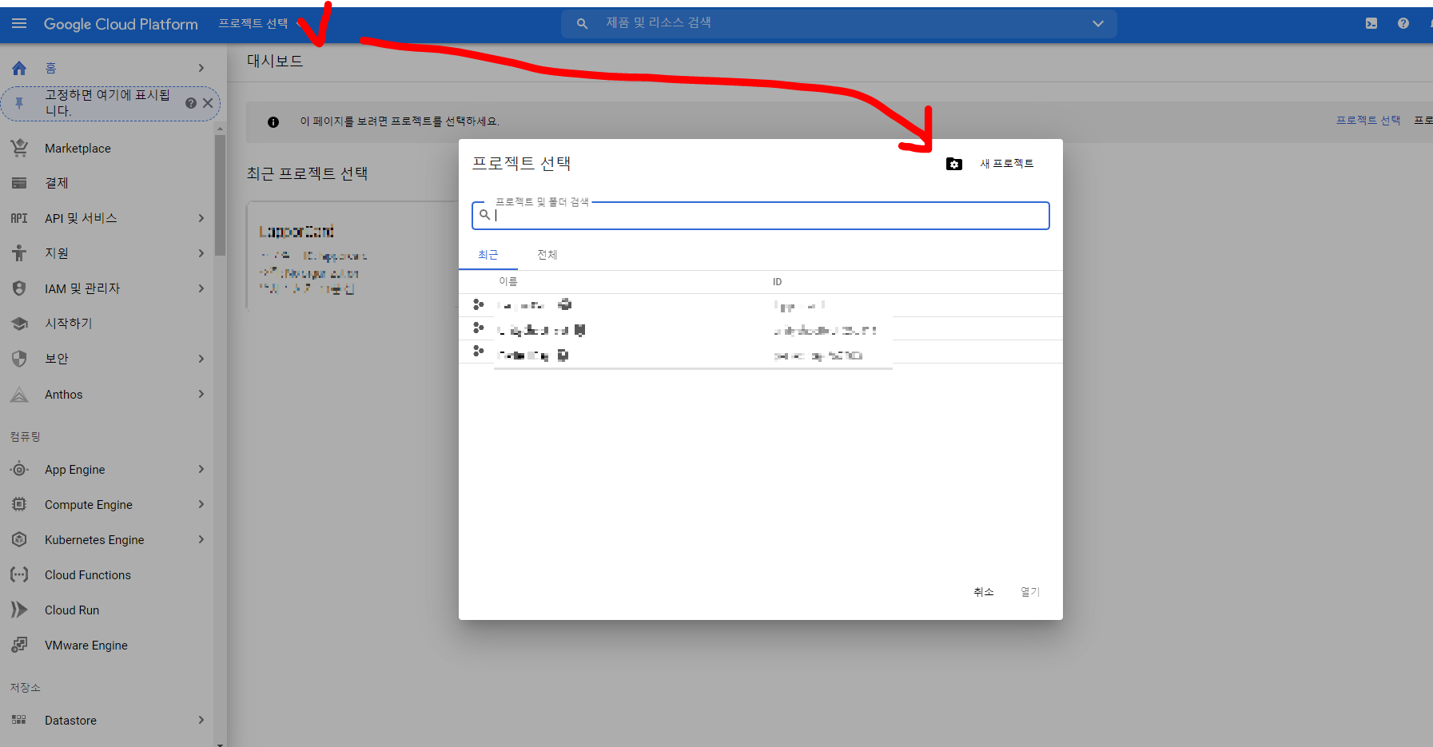Click the Google Cloud Platform logo
The width and height of the screenshot is (1433, 747).
(121, 24)
